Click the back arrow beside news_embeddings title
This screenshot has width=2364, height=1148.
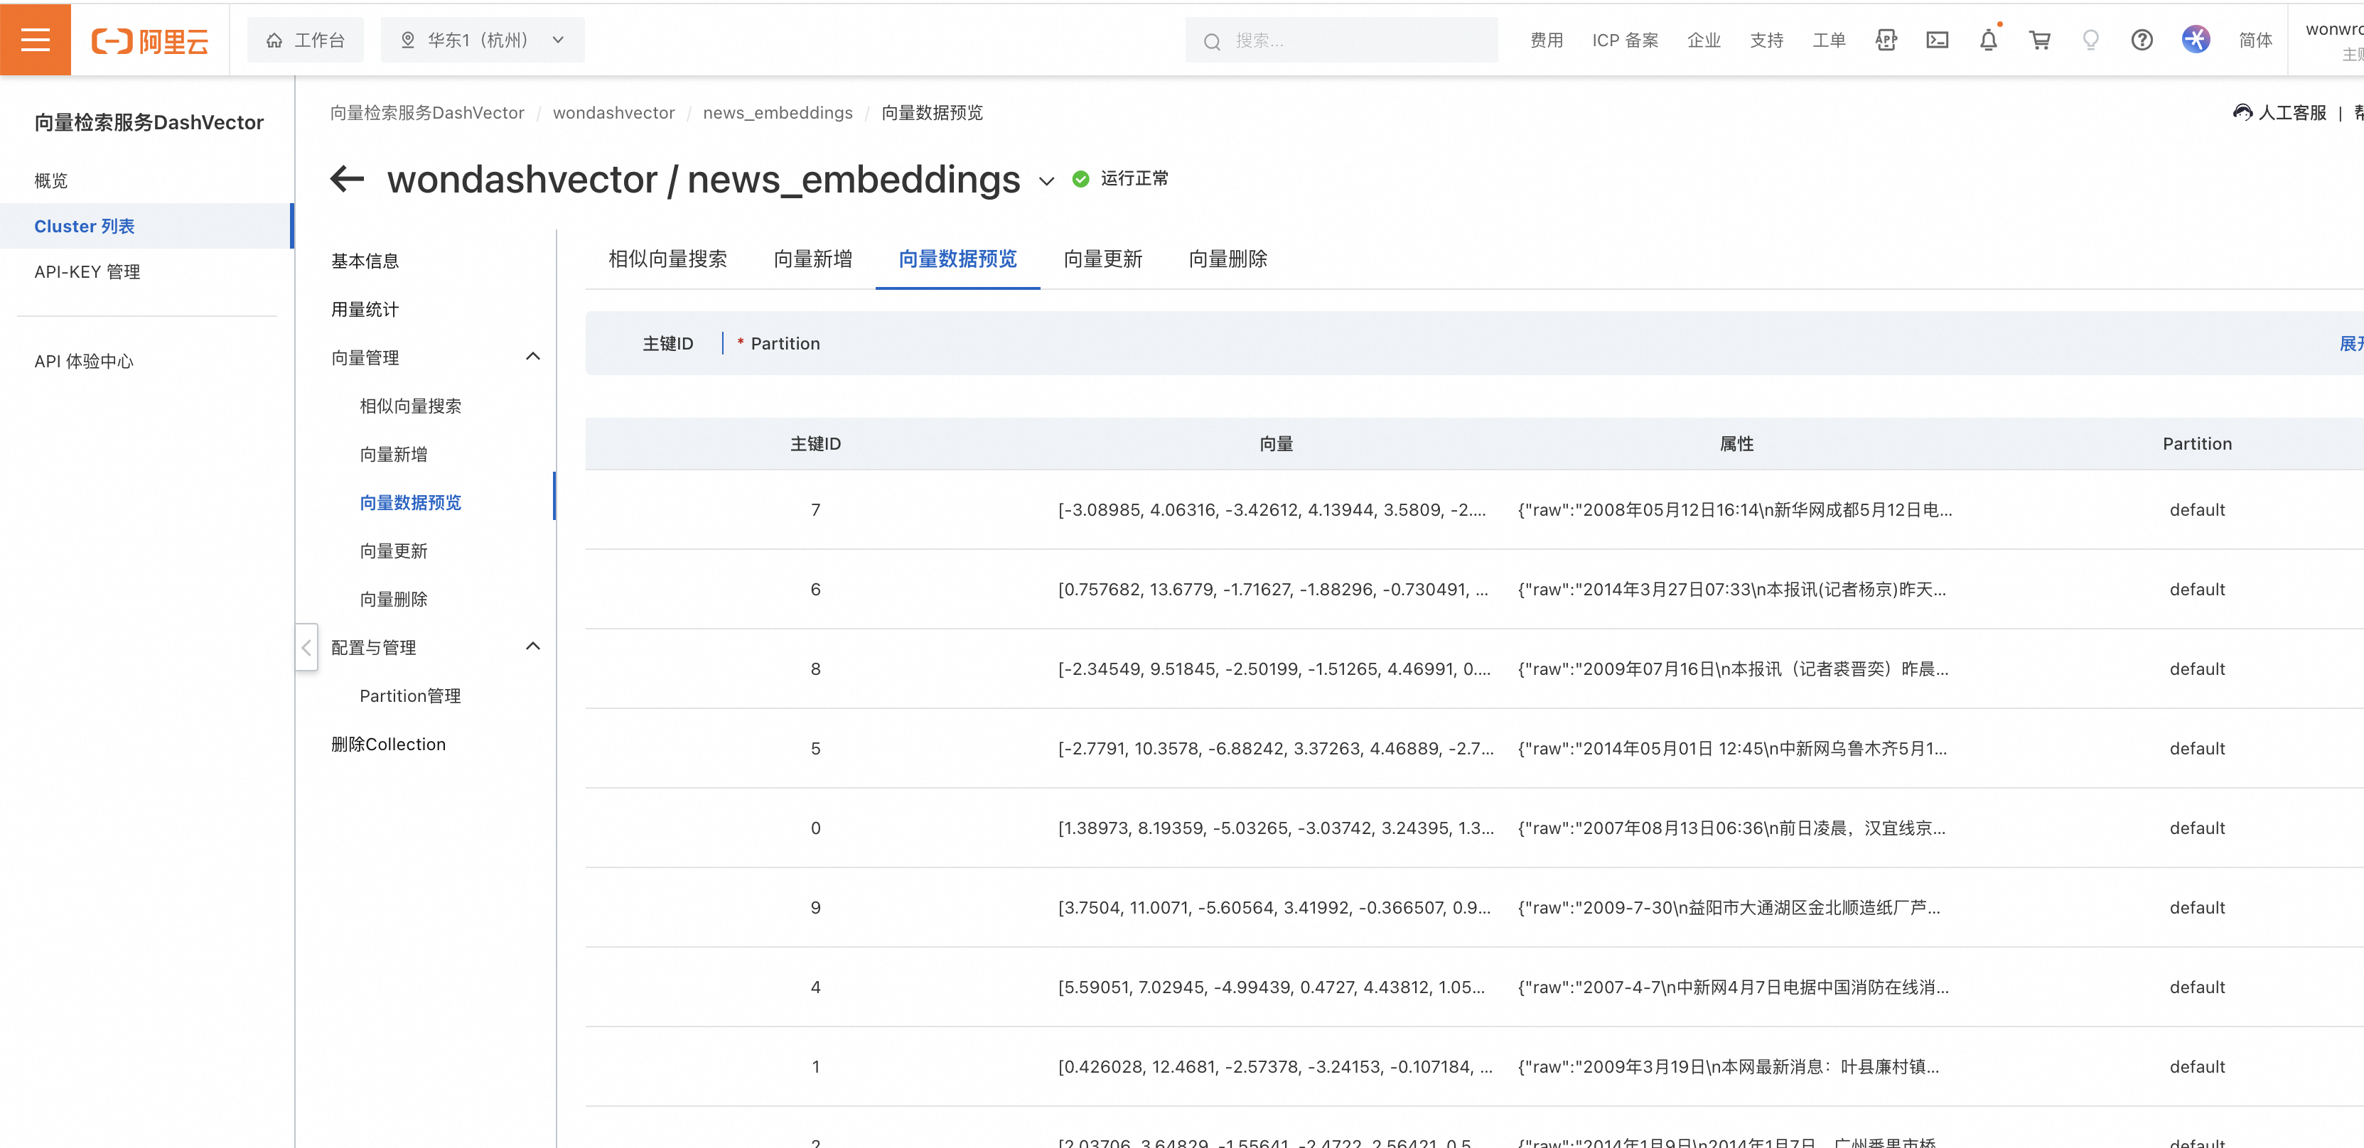(346, 180)
